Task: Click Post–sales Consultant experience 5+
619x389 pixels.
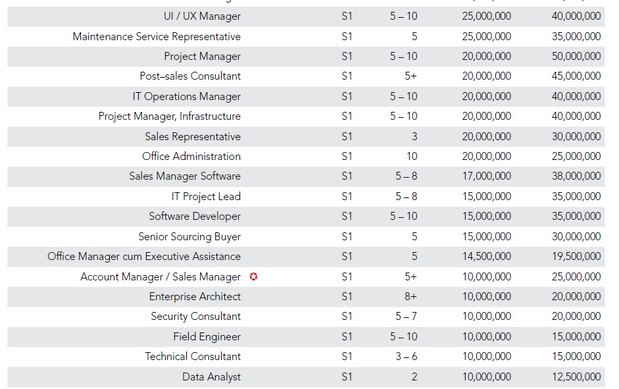Action: [x=410, y=76]
